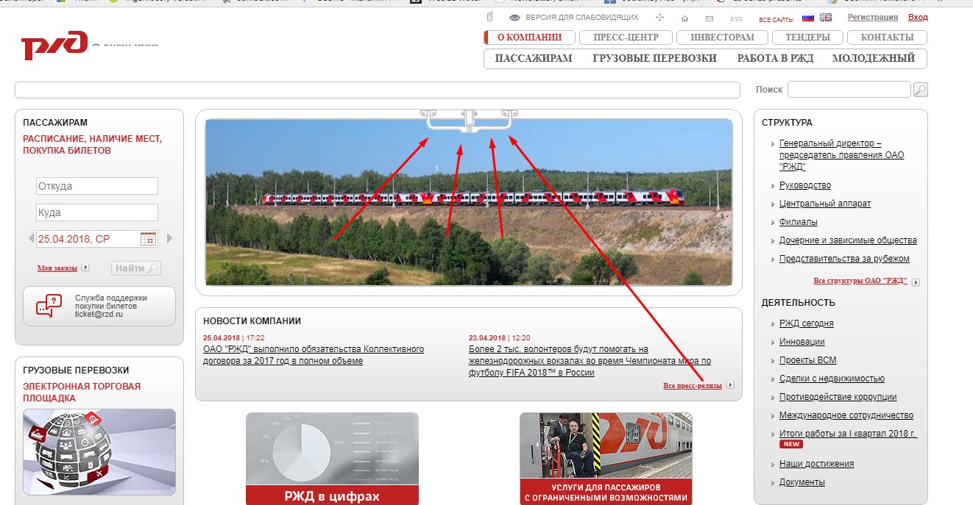The width and height of the screenshot is (973, 505).
Task: Go to previous date arrow
Action: pos(31,238)
